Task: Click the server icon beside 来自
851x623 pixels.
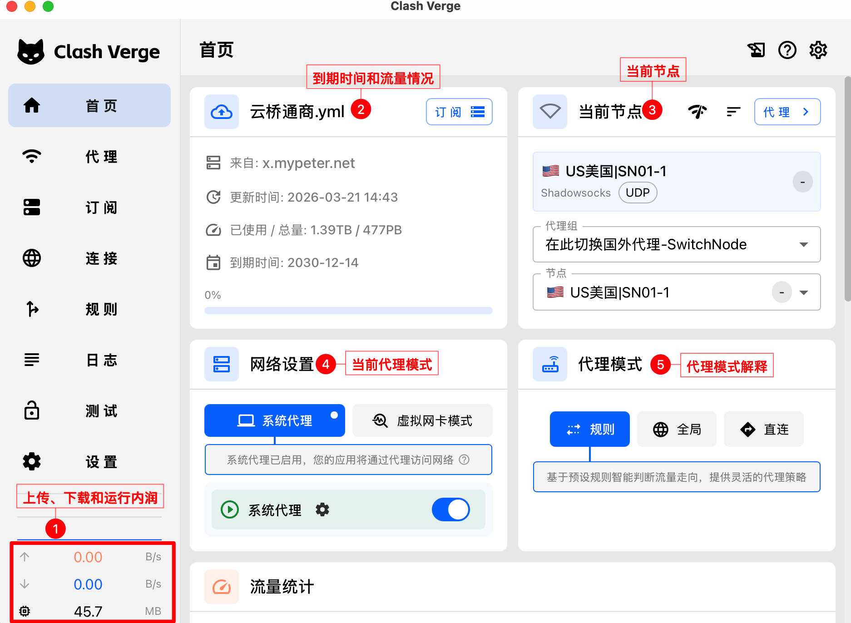Action: click(213, 163)
